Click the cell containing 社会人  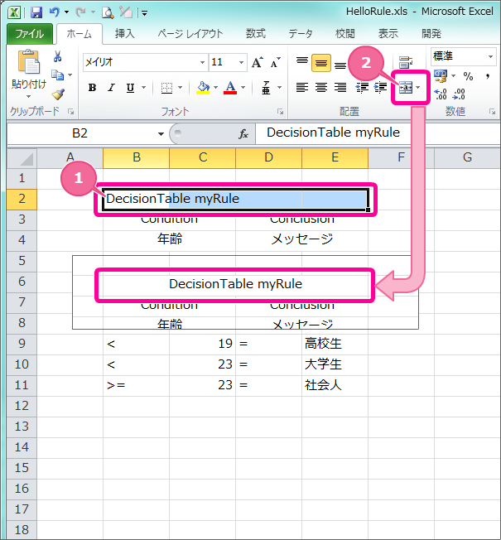click(x=335, y=385)
